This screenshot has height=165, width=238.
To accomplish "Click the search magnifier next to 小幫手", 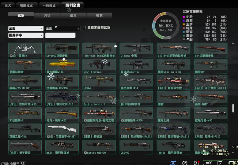I will pyautogui.click(x=23, y=163).
